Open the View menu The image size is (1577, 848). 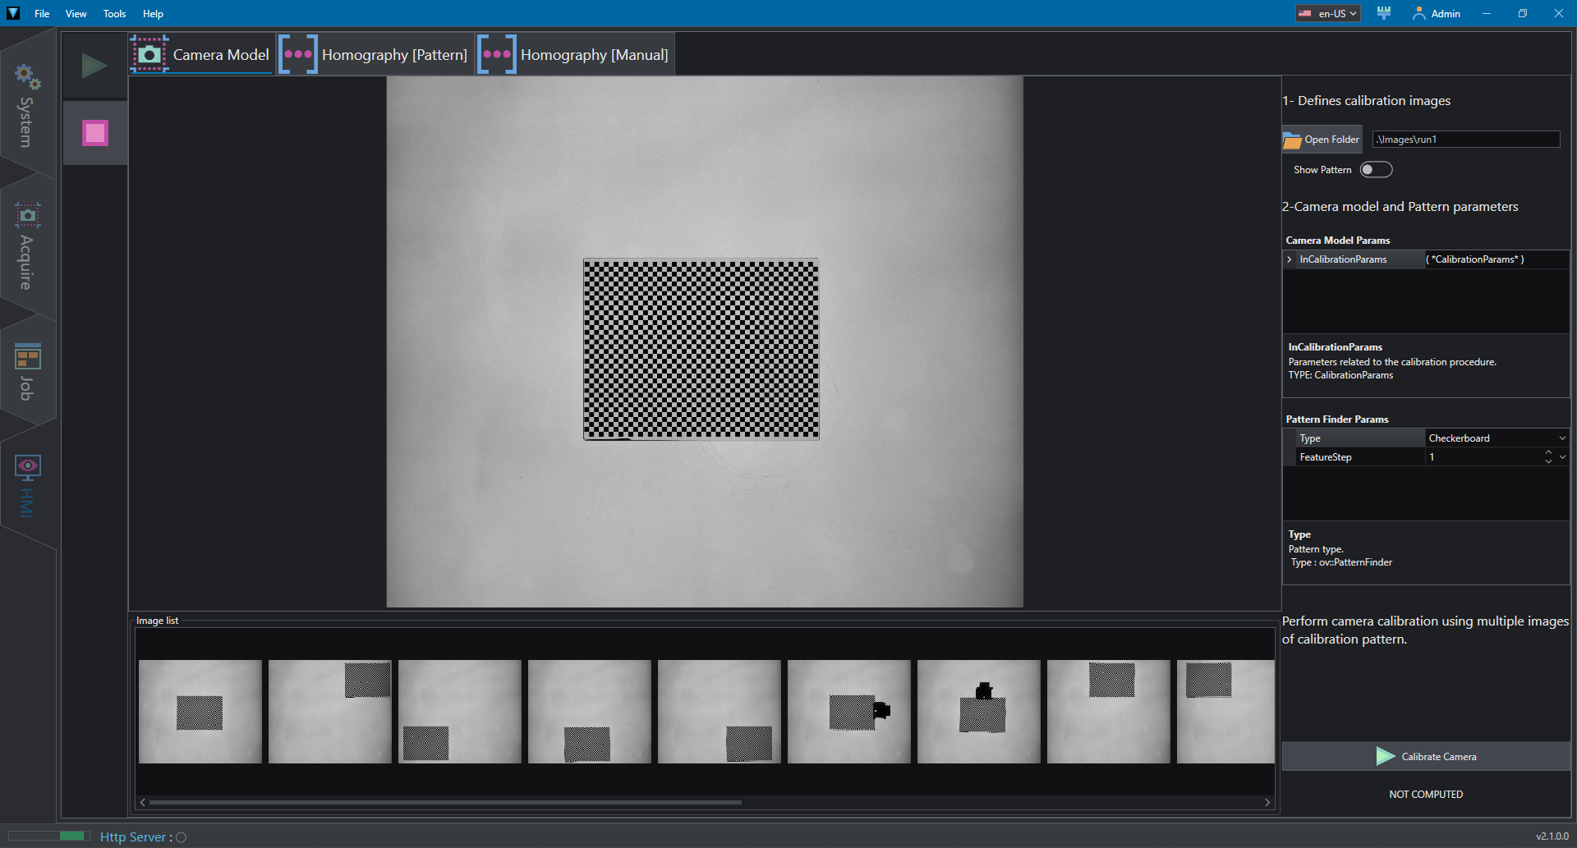pos(76,13)
